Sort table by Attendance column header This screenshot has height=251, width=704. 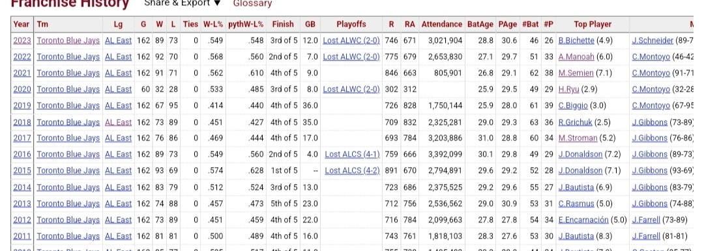tap(441, 24)
